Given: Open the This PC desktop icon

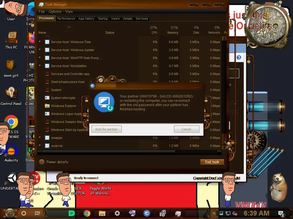Looking at the screenshot, I should click(11, 40).
